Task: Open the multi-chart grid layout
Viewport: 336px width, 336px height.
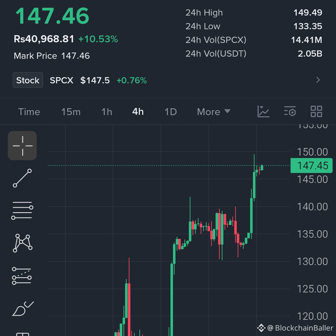Action: click(316, 111)
